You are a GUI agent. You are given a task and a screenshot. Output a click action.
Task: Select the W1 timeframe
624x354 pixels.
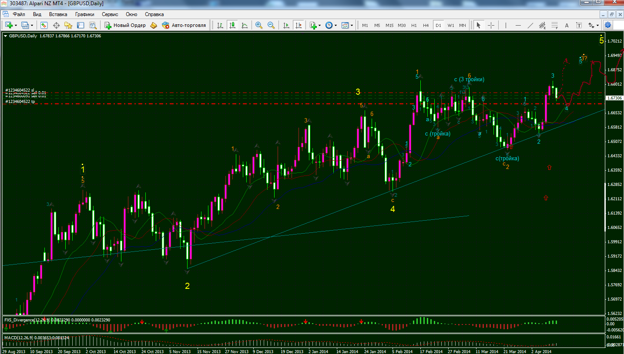pos(450,25)
